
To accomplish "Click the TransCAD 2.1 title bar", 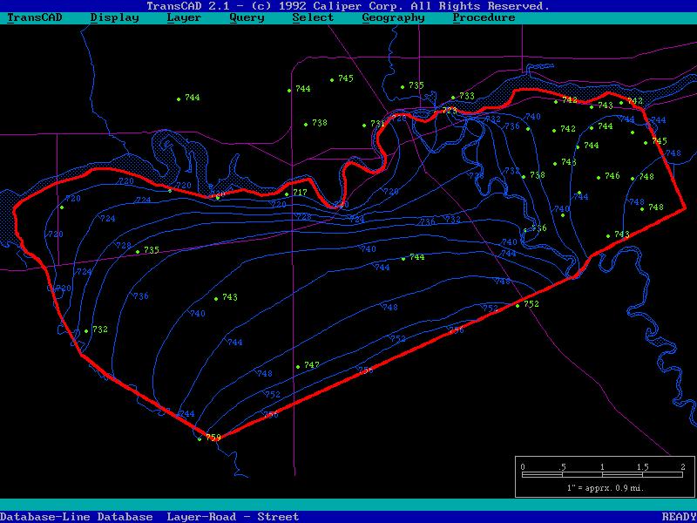I will tap(348, 5).
